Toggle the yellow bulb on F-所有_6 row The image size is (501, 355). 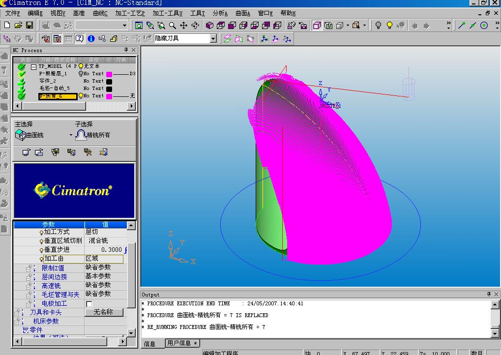pyautogui.click(x=81, y=95)
